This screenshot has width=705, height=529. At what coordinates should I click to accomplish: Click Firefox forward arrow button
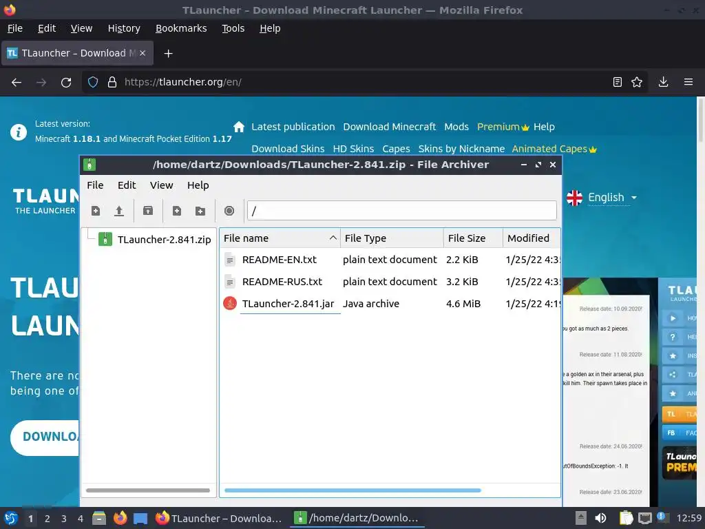click(41, 83)
